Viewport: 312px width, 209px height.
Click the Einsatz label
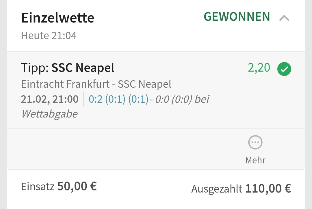point(38,187)
